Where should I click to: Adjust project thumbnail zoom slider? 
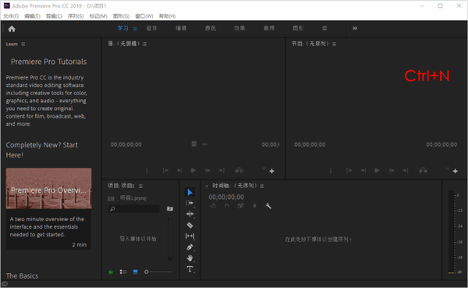pyautogui.click(x=158, y=272)
